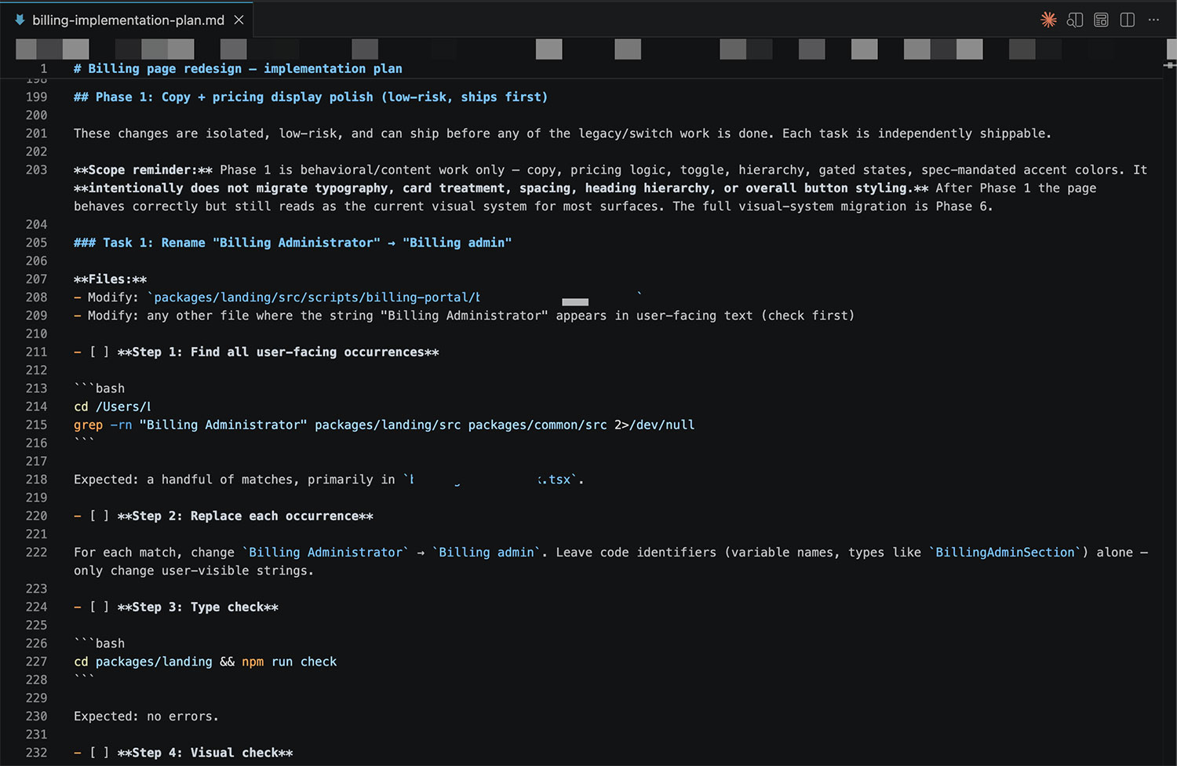Click the '```bash' fence on line 226
This screenshot has width=1177, height=766.
[99, 644]
